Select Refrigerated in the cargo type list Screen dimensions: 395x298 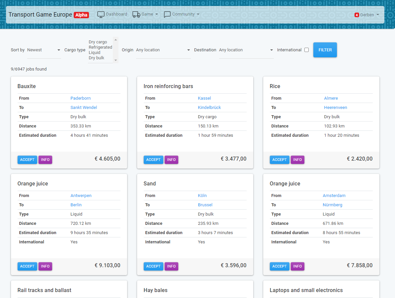[x=100, y=47]
